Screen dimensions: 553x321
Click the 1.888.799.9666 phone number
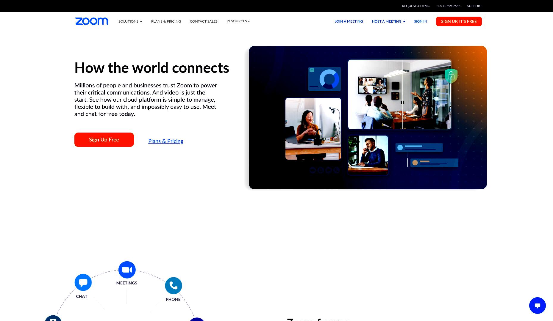coord(449,6)
